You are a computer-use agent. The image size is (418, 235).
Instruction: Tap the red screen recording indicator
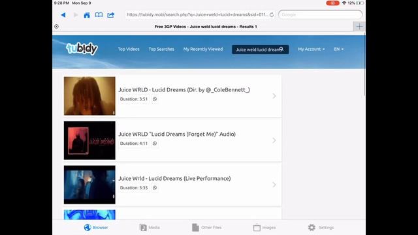click(x=332, y=3)
